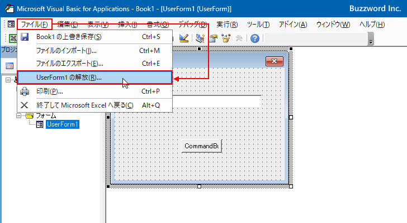Click the form's bottom-right corner resize handle

(291, 186)
